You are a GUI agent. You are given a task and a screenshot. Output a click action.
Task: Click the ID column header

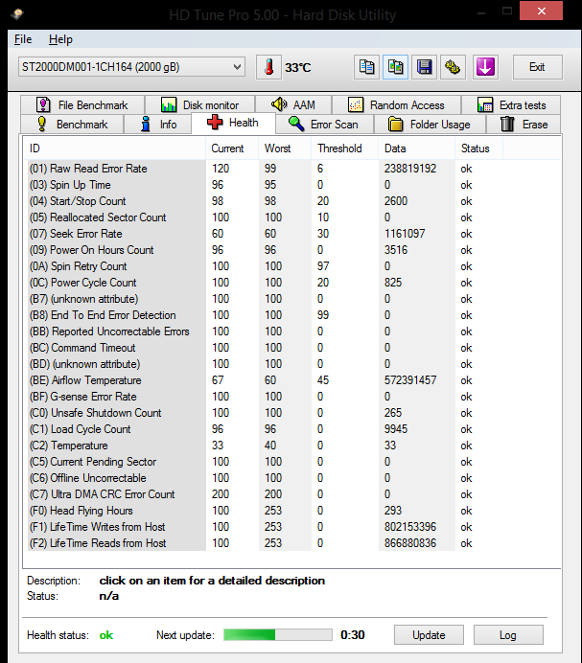pyautogui.click(x=114, y=149)
